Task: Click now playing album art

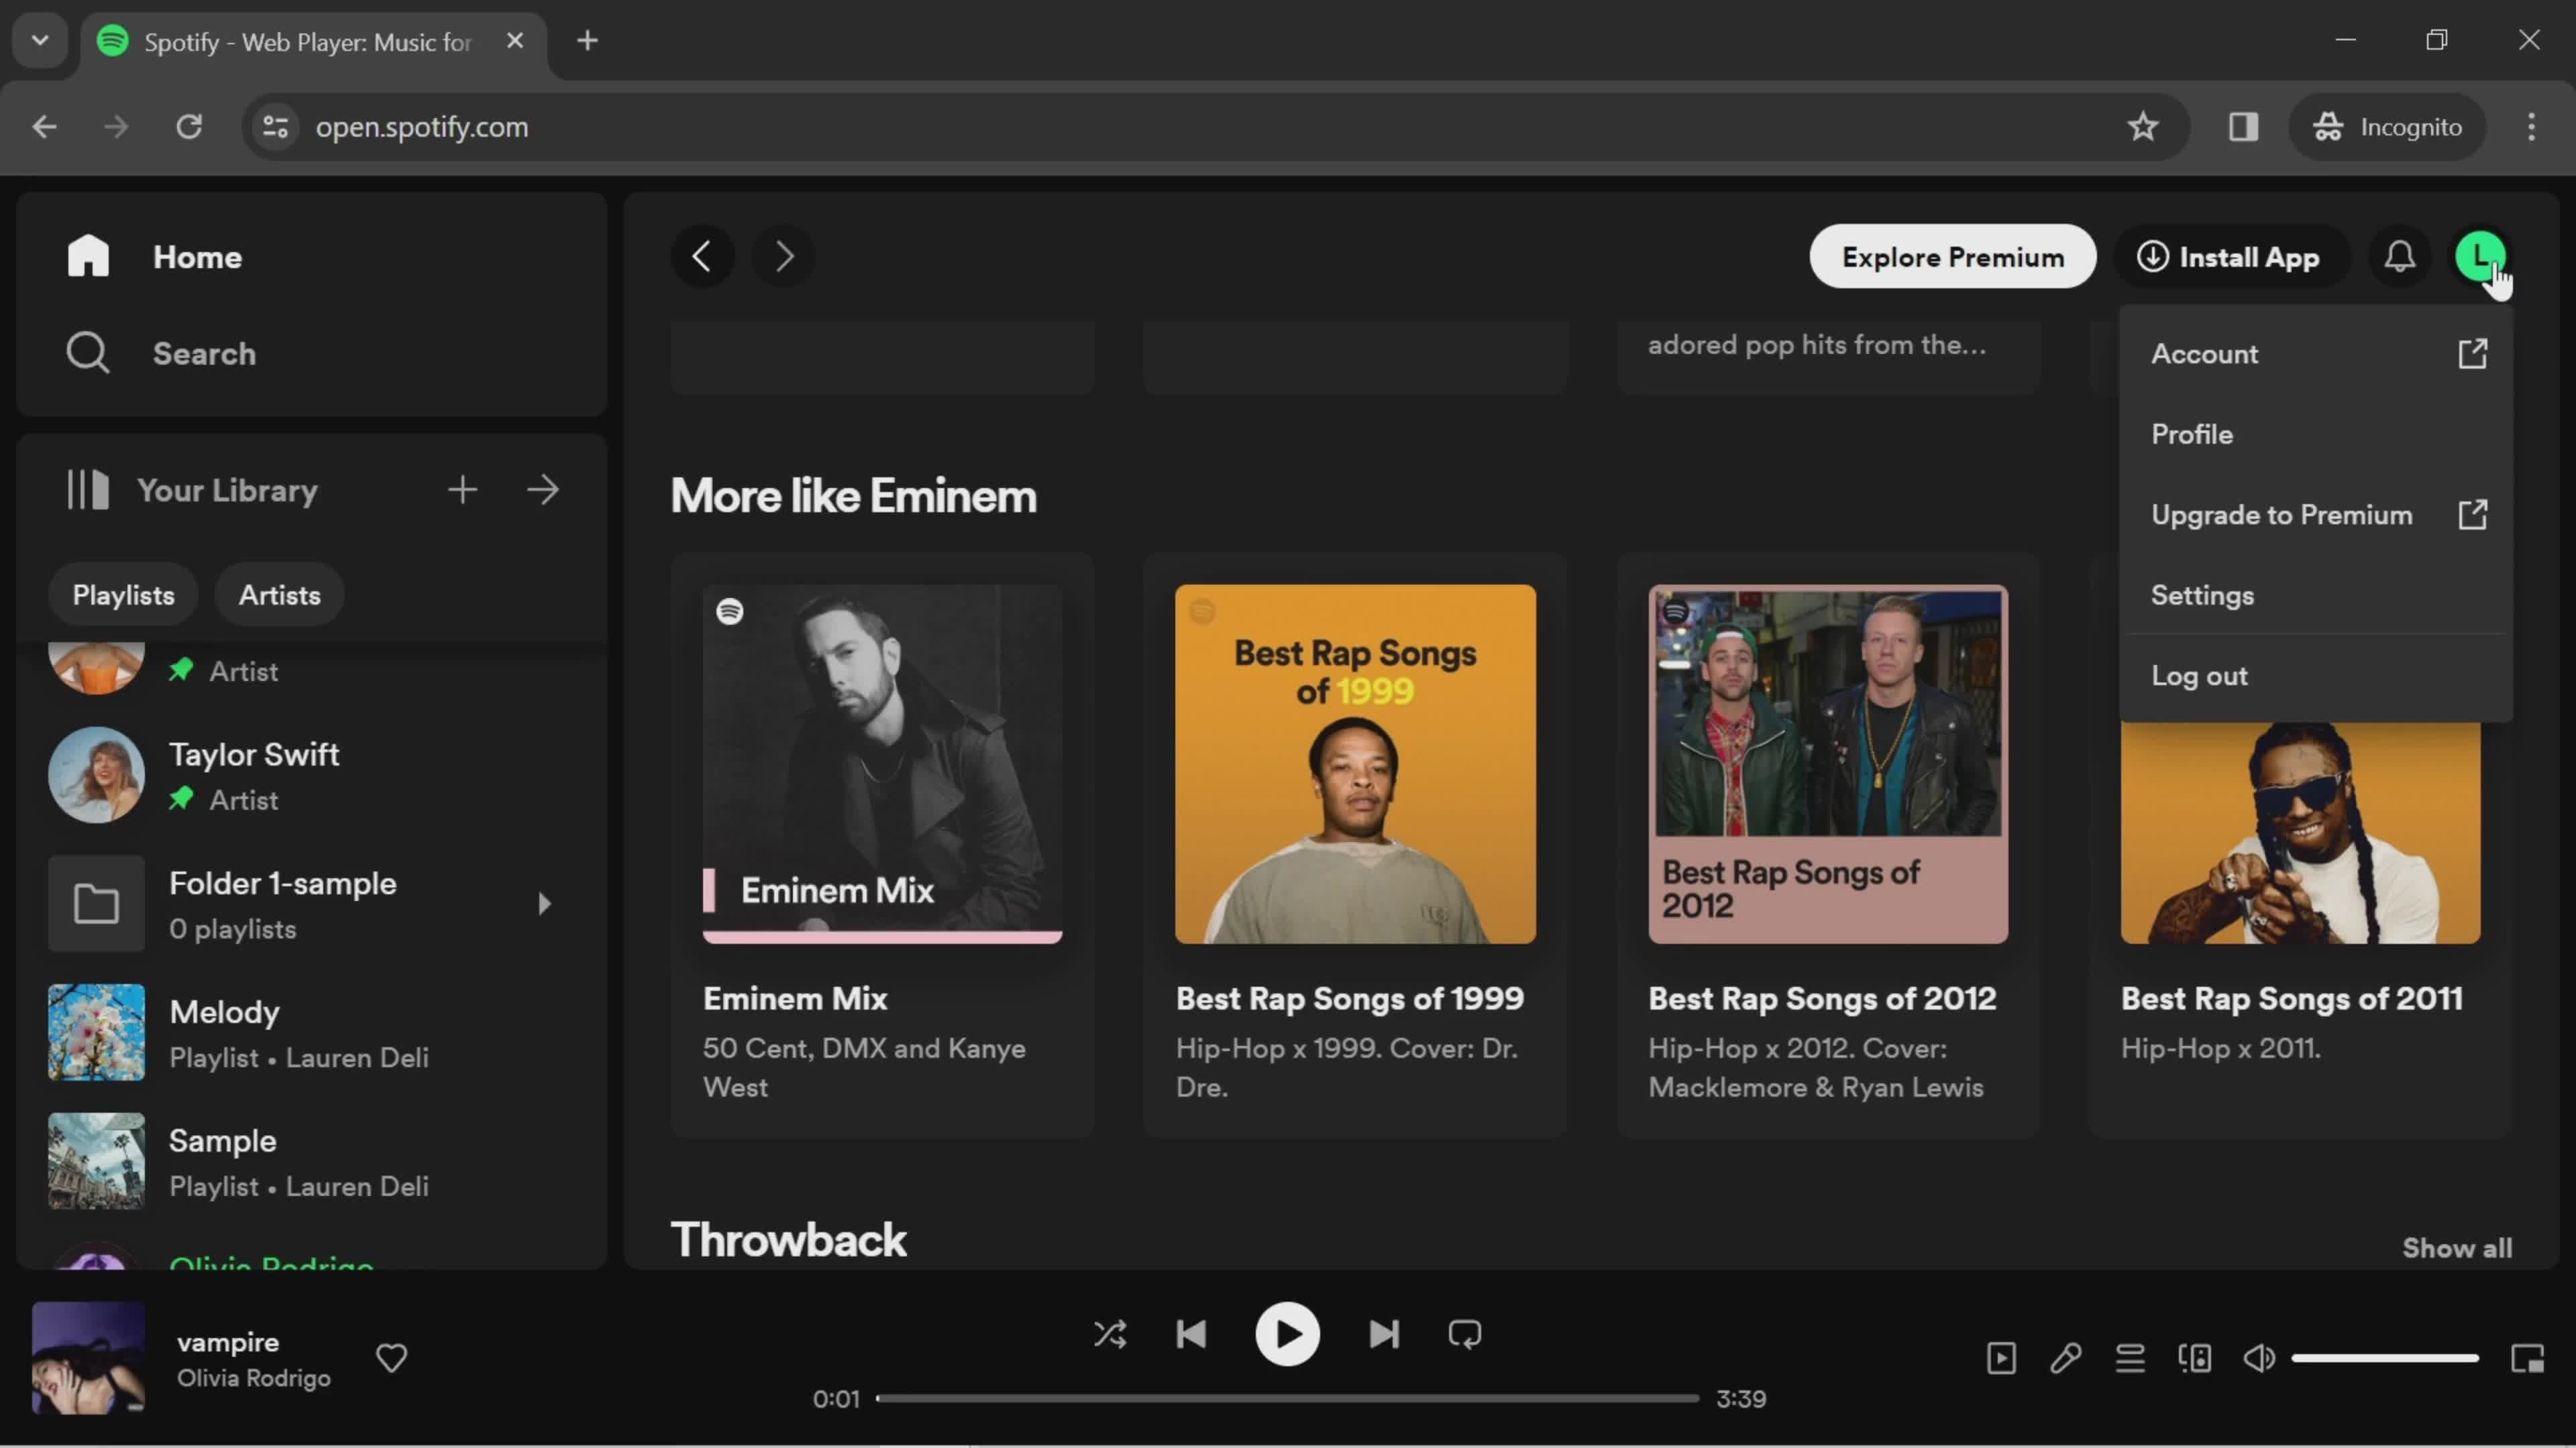Action: (88, 1357)
